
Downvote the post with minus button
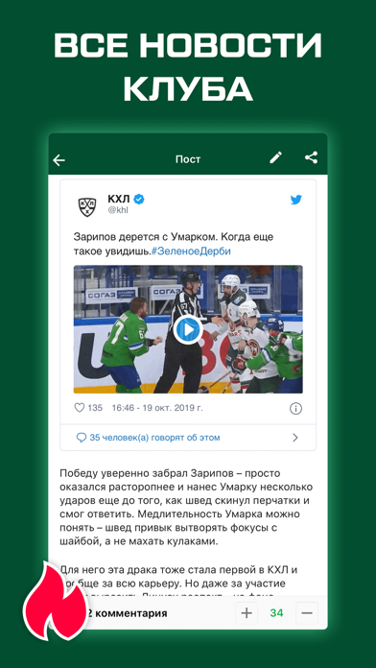click(307, 613)
